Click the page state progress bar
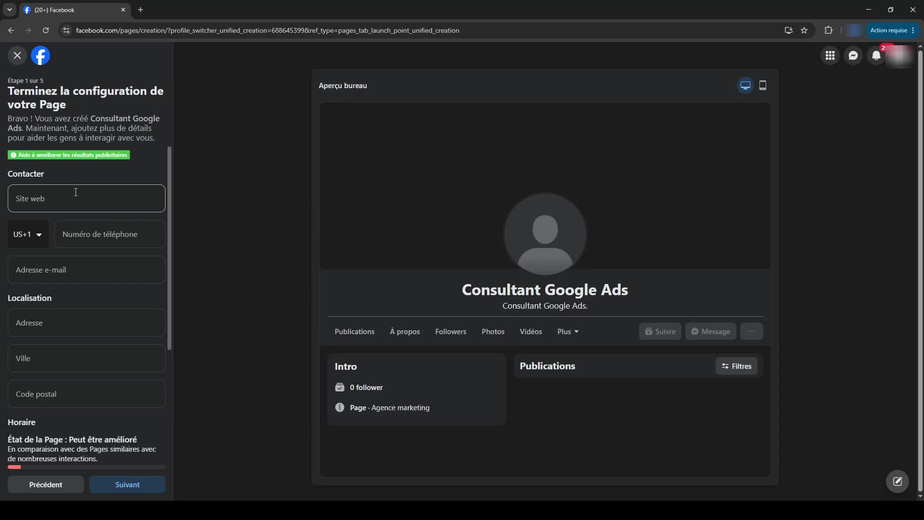Screen dimensions: 924x520 87,467
